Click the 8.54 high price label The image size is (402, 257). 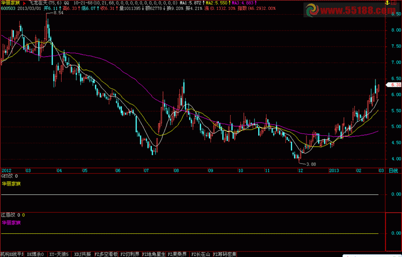pyautogui.click(x=58, y=13)
